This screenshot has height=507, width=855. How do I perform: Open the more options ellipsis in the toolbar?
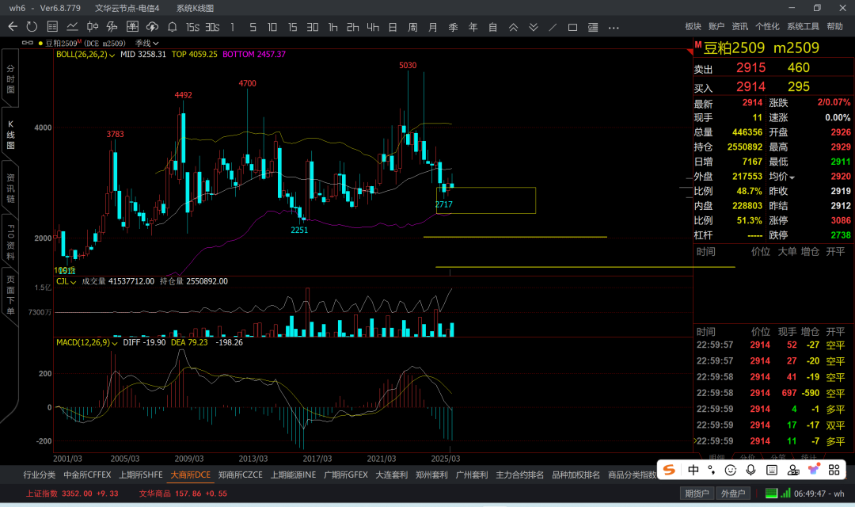[614, 27]
